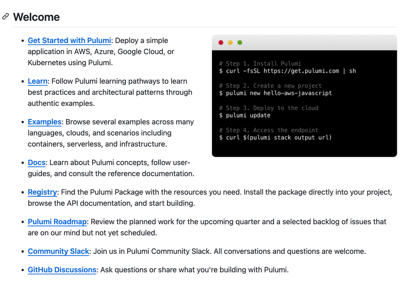The height and width of the screenshot is (282, 410).
Task: Click the red dot in terminal image
Action: click(x=221, y=42)
